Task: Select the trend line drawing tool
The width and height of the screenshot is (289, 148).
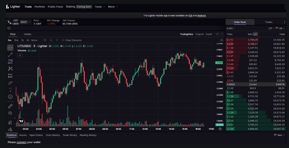Action: (x=10, y=55)
